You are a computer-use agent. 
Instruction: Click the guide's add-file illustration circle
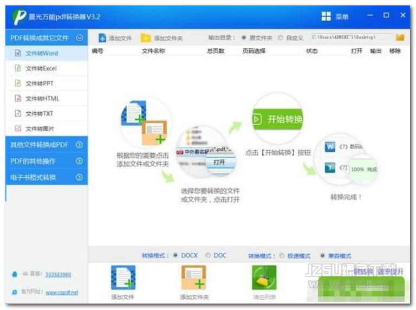tap(145, 123)
